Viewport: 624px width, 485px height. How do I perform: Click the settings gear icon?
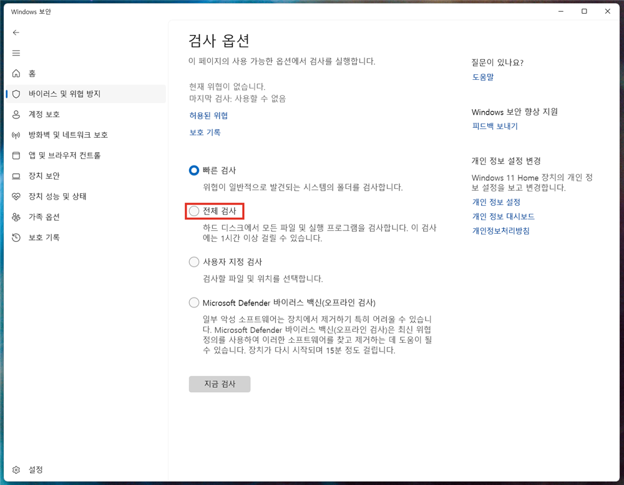tap(16, 470)
